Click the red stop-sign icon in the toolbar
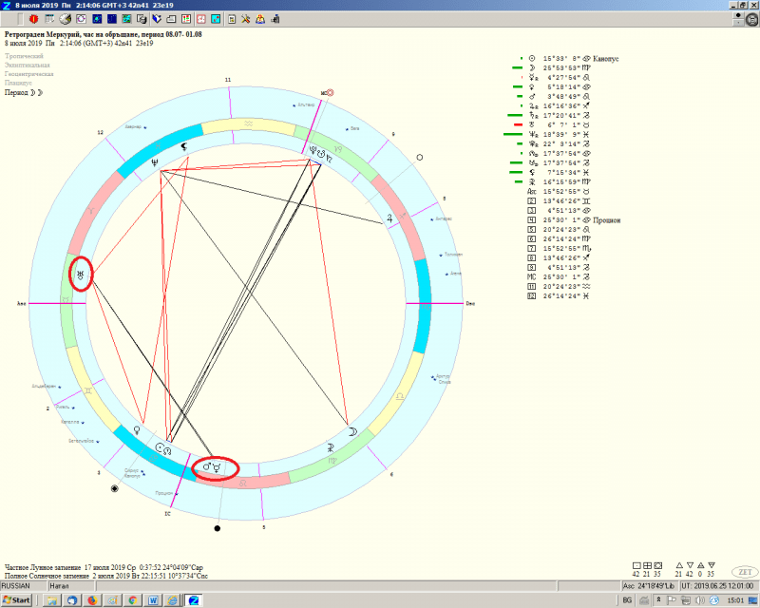This screenshot has width=760, height=608. point(34,18)
